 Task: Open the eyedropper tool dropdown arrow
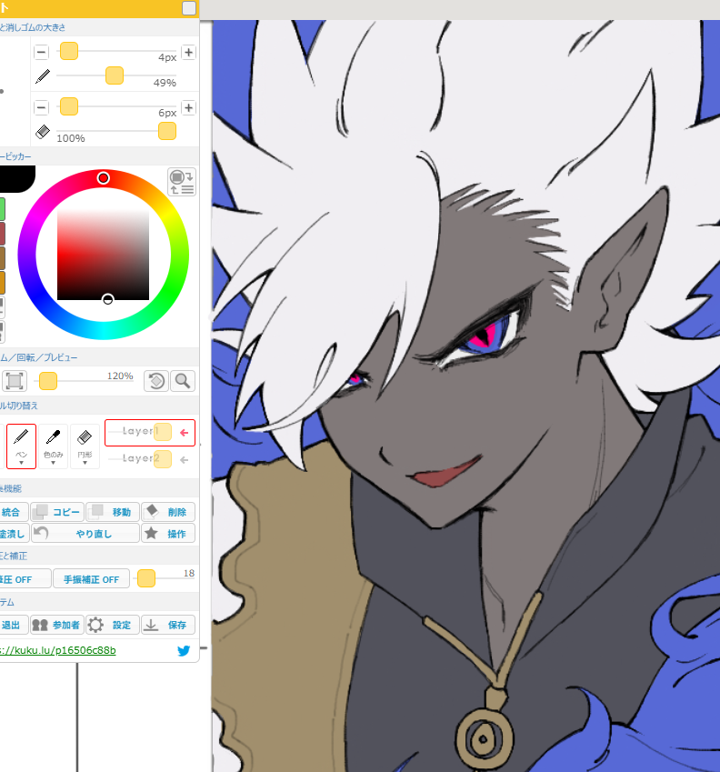pos(53,463)
